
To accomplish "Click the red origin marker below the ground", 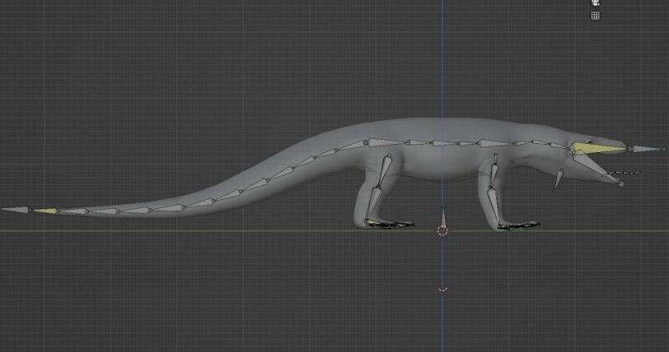I will (x=443, y=290).
